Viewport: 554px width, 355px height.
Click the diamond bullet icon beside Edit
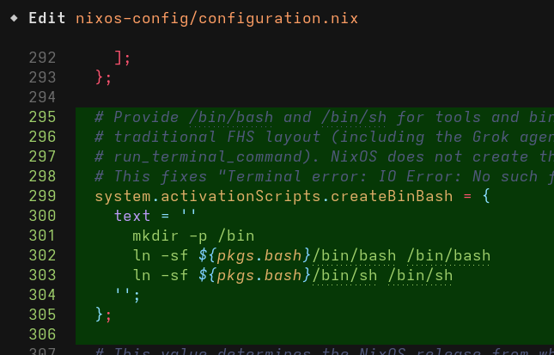[14, 18]
